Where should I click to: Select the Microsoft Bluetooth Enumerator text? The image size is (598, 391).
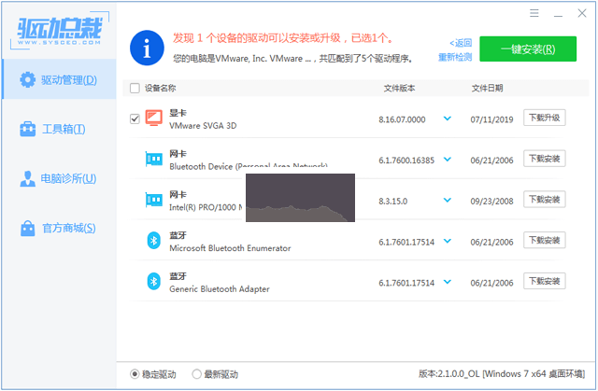(230, 248)
